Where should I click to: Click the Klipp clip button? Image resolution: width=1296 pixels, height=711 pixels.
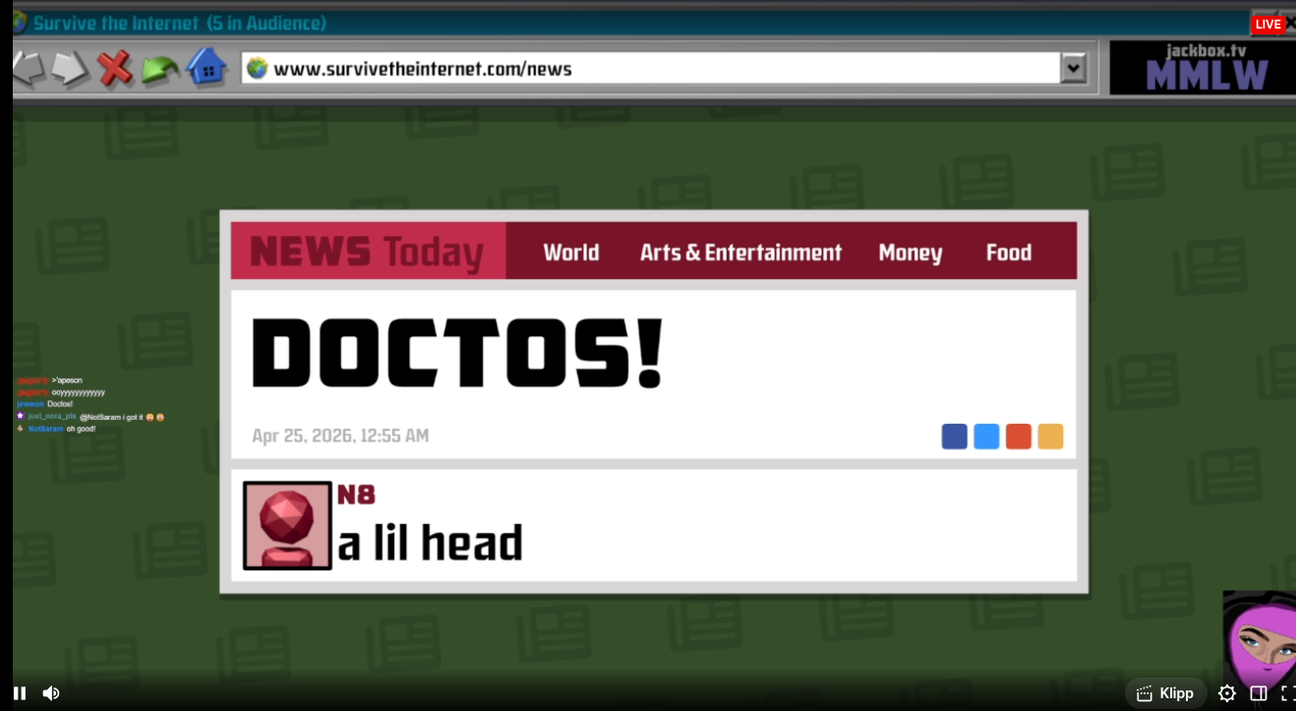1165,693
